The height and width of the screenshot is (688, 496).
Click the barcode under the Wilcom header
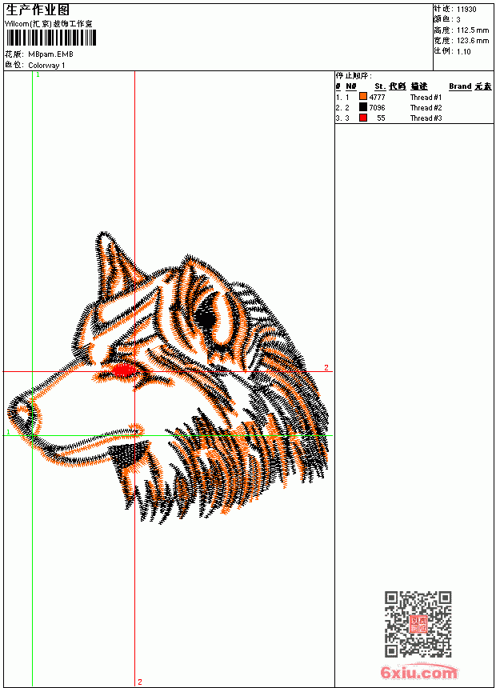[x=51, y=38]
